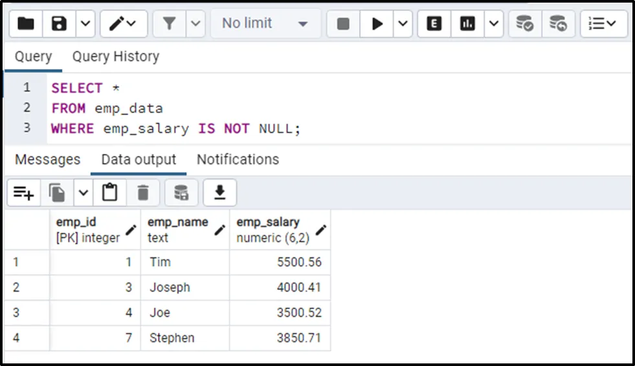Click the Filter rows funnel icon
This screenshot has height=366, width=635.
click(169, 24)
